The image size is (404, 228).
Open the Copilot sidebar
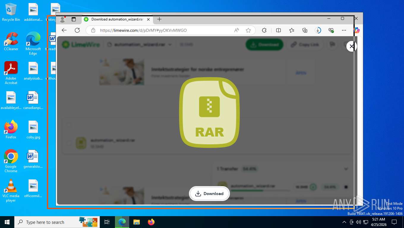click(357, 30)
